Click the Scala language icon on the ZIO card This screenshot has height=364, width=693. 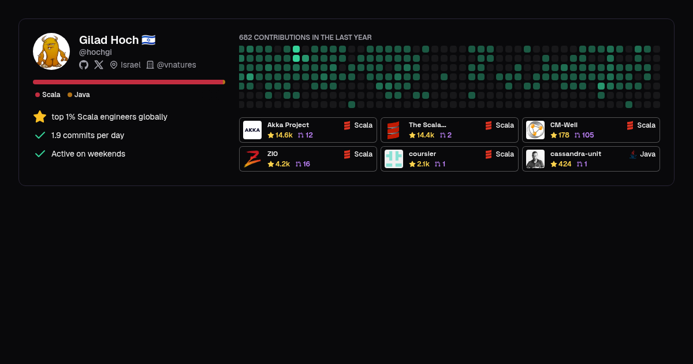tap(347, 154)
